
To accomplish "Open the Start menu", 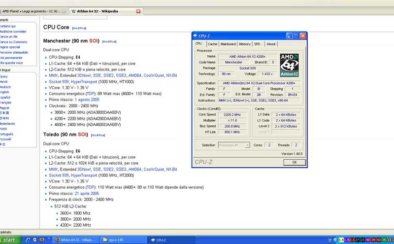I will coord(10,240).
